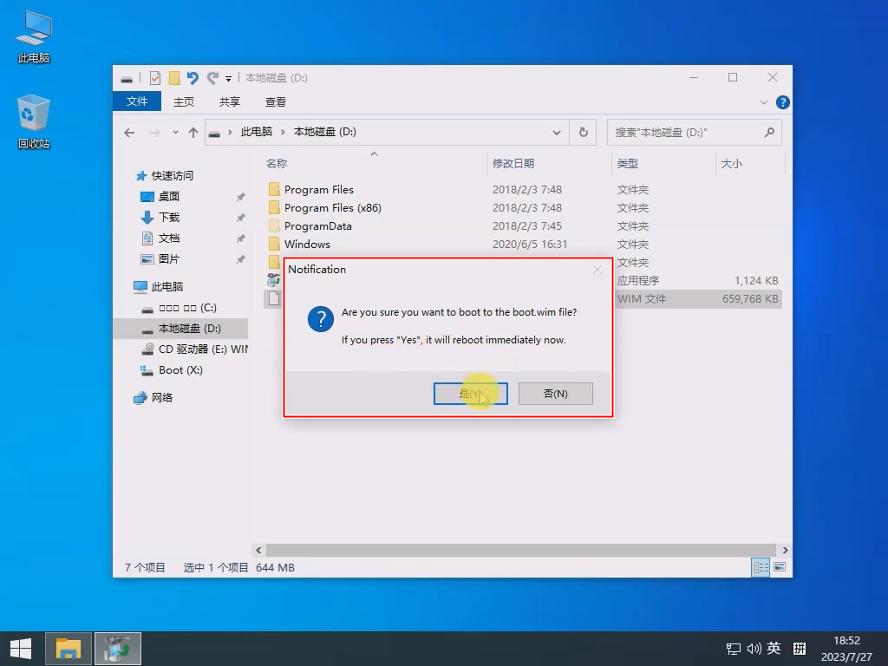
Task: Select the Windows folder
Action: pos(307,244)
